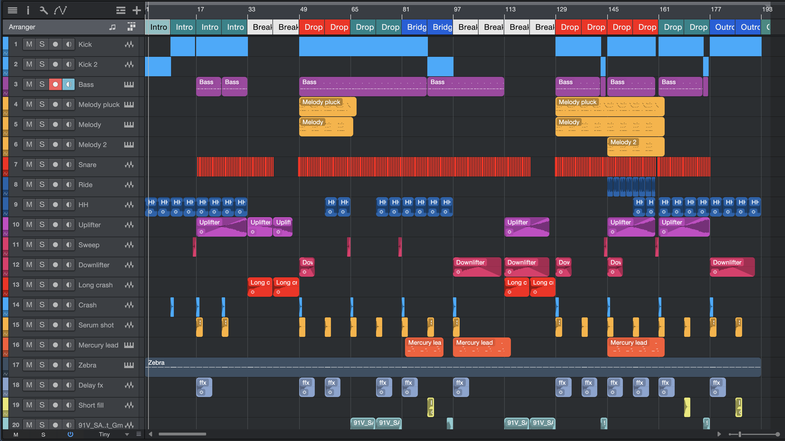The width and height of the screenshot is (785, 441).
Task: Click the Arranger track note icon
Action: tap(113, 27)
